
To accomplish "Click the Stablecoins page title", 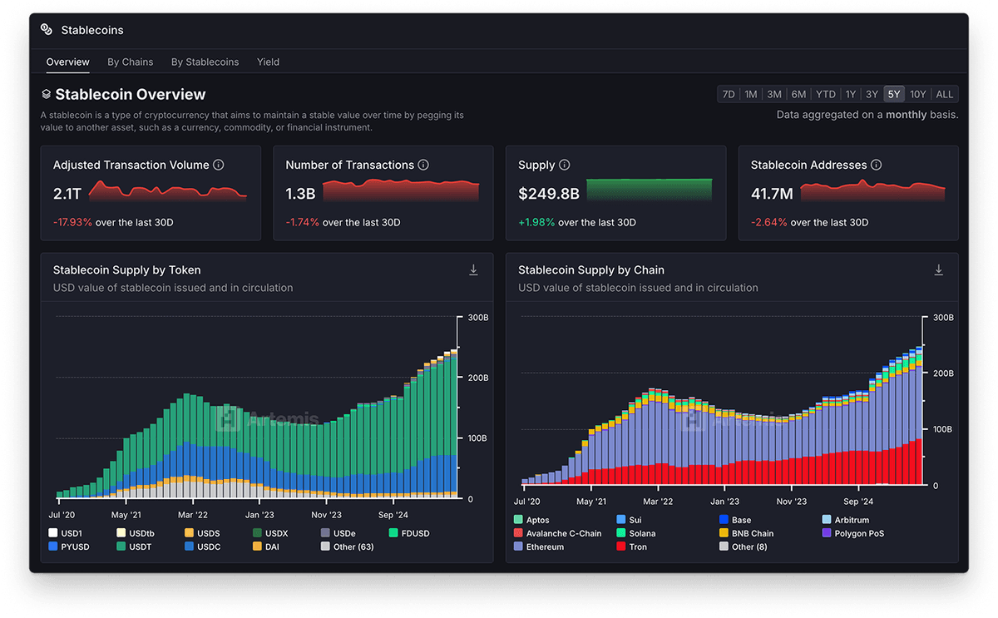I will pyautogui.click(x=92, y=30).
